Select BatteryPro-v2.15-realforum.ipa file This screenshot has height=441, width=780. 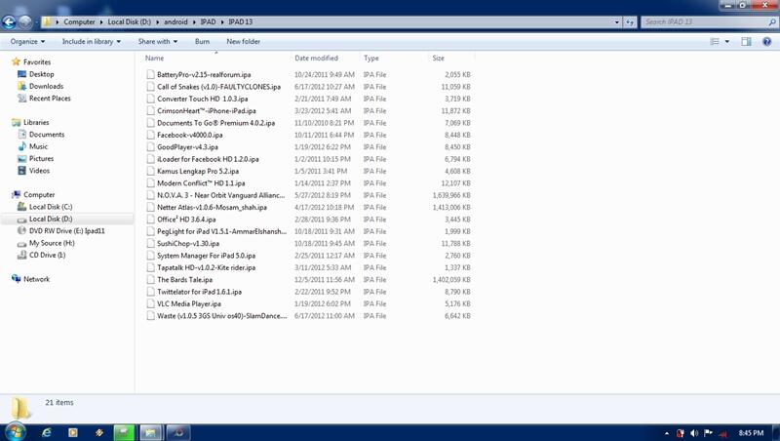204,75
